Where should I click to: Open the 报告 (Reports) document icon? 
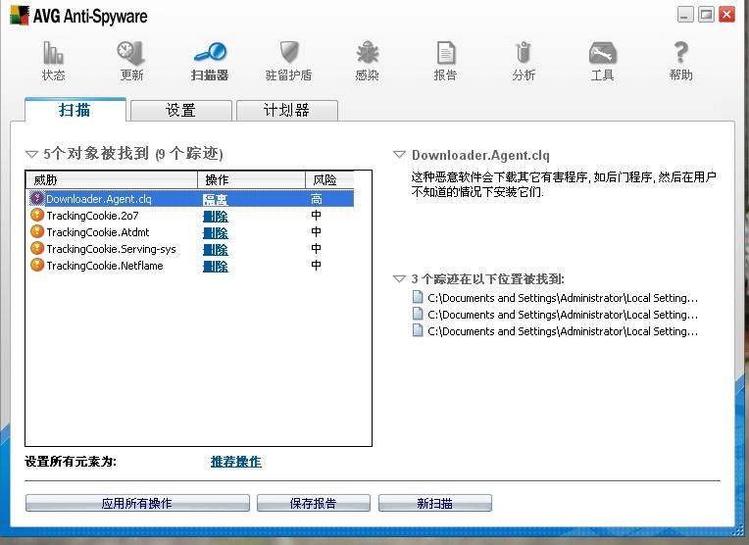[x=446, y=53]
